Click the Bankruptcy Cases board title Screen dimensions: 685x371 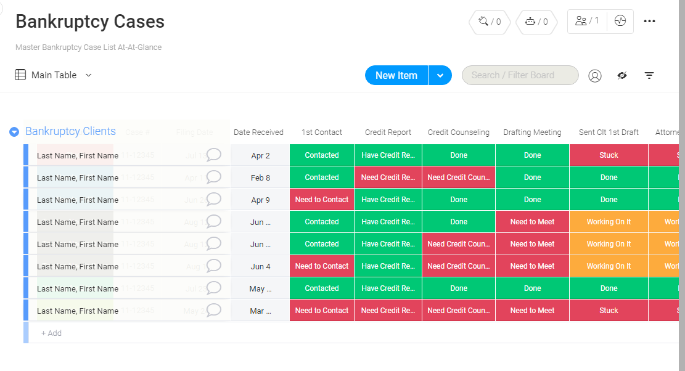(90, 22)
